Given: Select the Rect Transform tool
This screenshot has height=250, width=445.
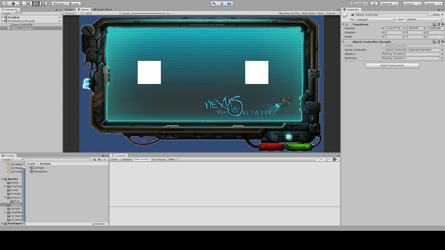Looking at the screenshot, I should tap(35, 3).
